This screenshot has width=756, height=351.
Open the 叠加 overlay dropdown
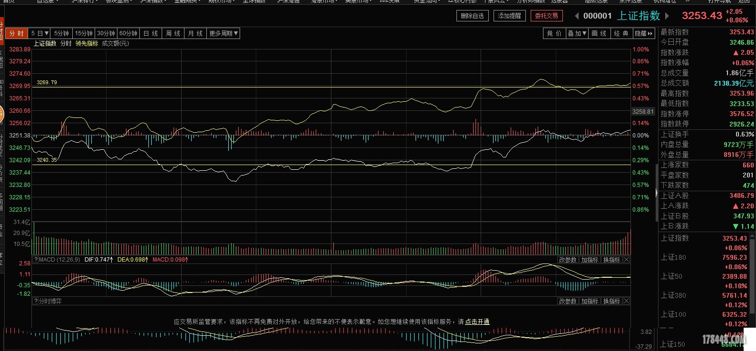(x=577, y=33)
